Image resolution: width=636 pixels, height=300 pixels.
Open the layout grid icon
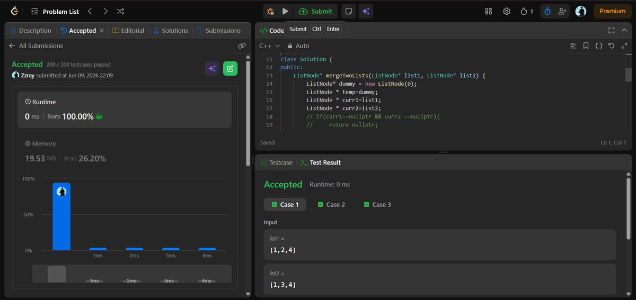tap(489, 11)
